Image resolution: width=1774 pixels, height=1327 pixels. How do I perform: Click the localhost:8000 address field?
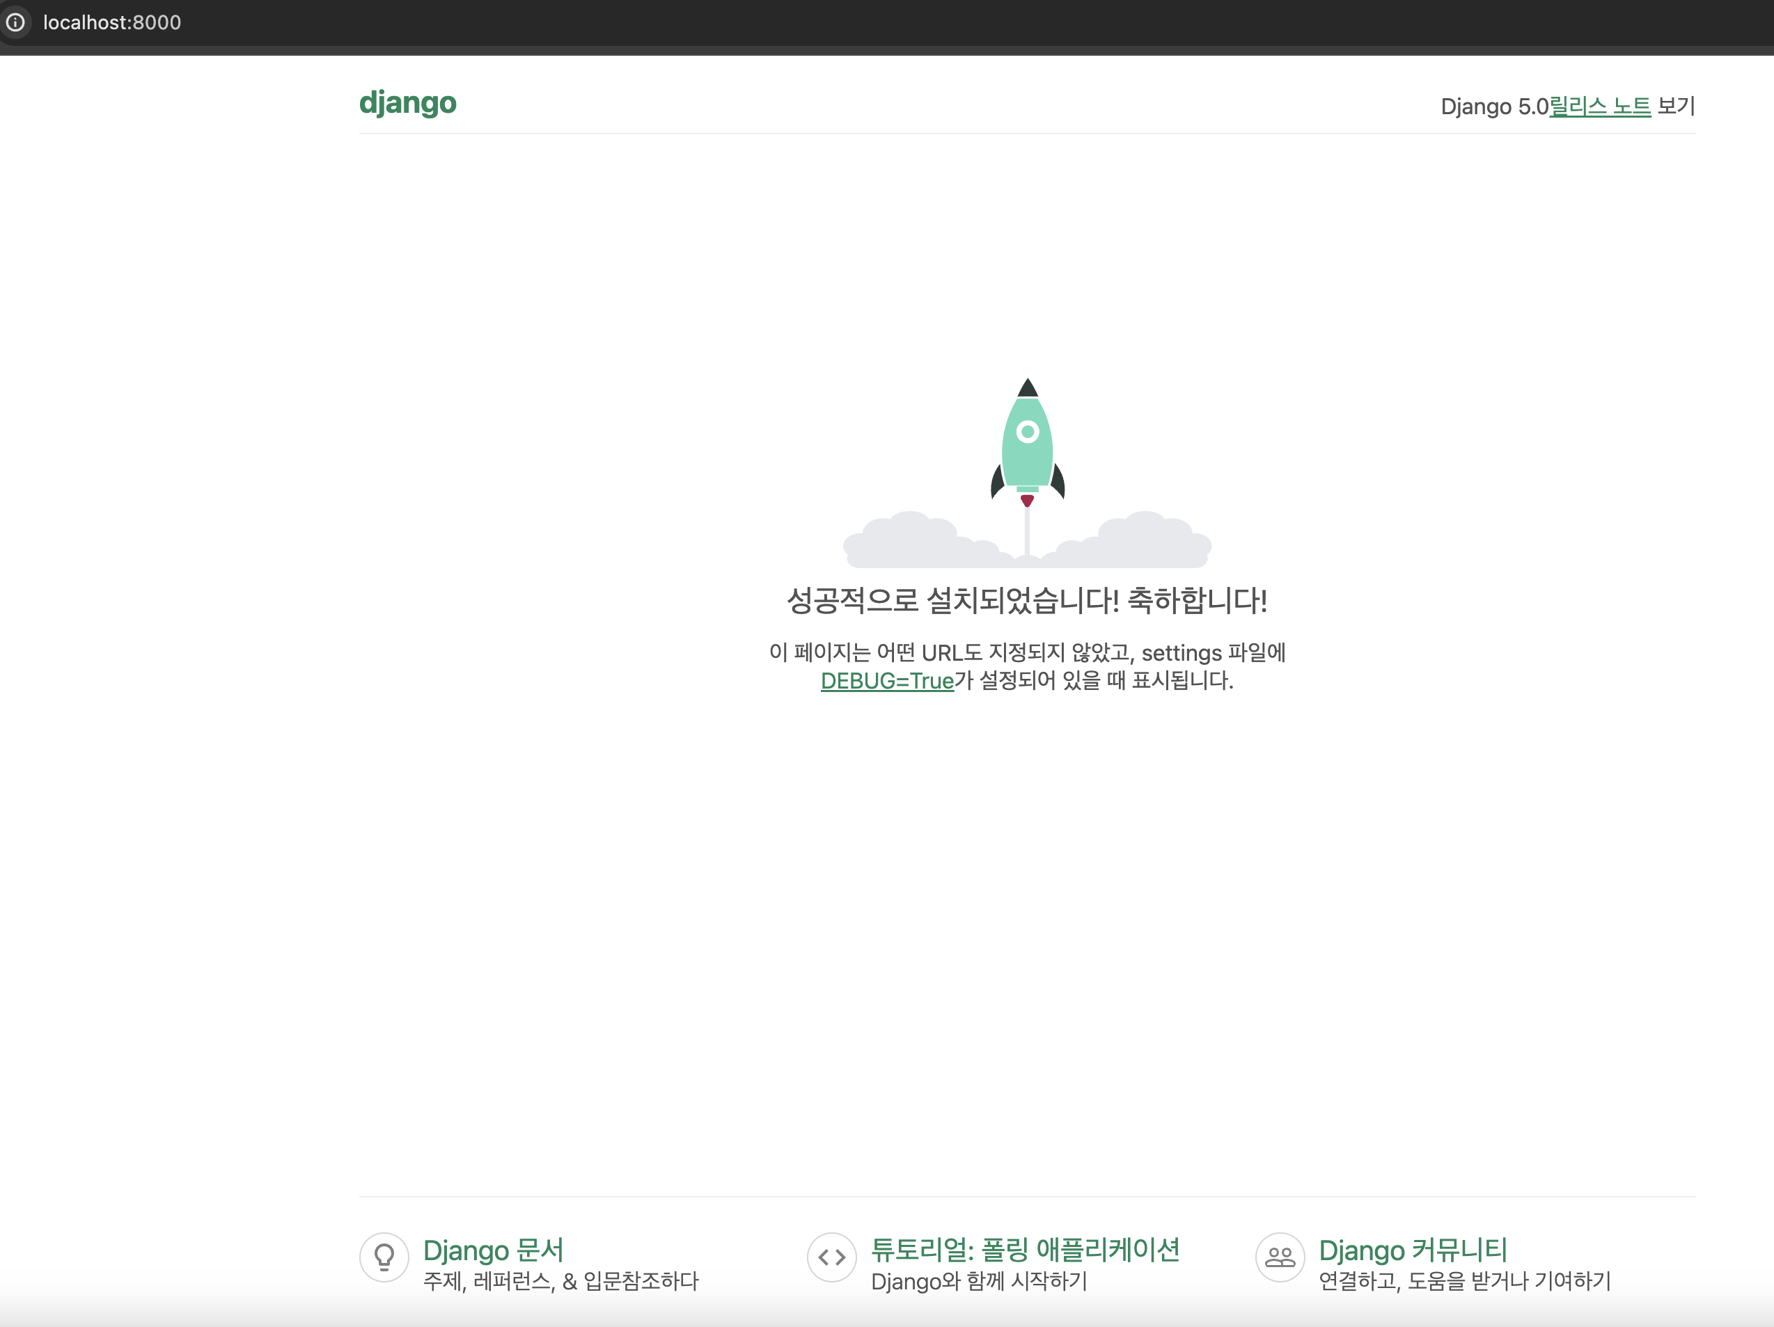tap(112, 22)
